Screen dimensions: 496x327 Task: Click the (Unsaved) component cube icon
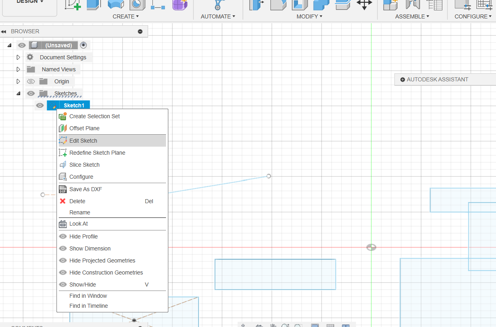[34, 45]
